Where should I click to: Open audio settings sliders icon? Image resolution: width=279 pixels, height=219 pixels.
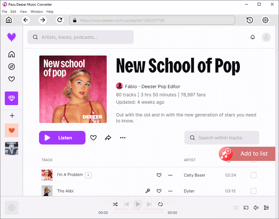(266, 207)
